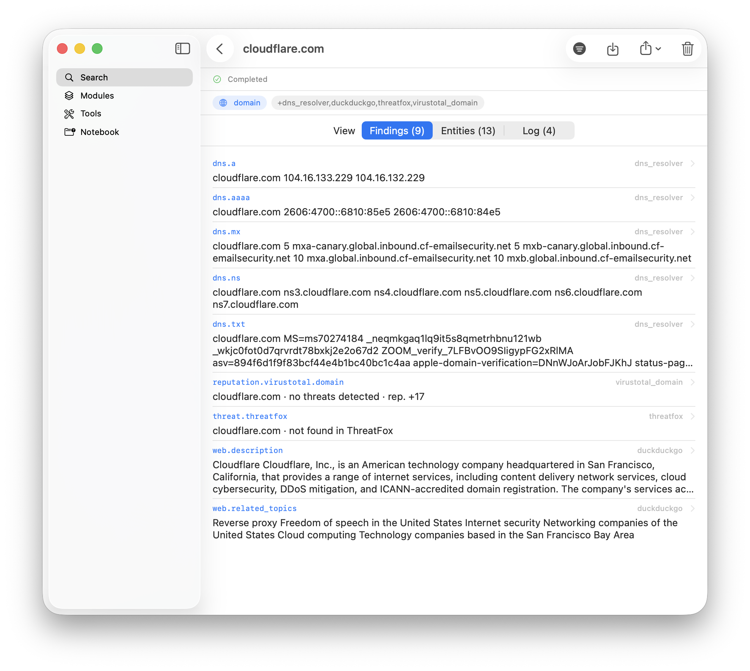Click the +dns_resolver,duckduckgo modules tag
The image size is (750, 671).
[377, 103]
